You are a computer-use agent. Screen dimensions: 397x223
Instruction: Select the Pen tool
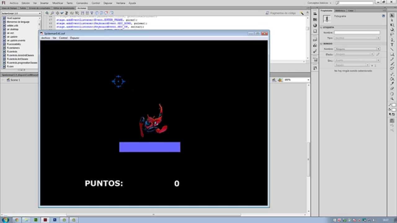pyautogui.click(x=392, y=40)
